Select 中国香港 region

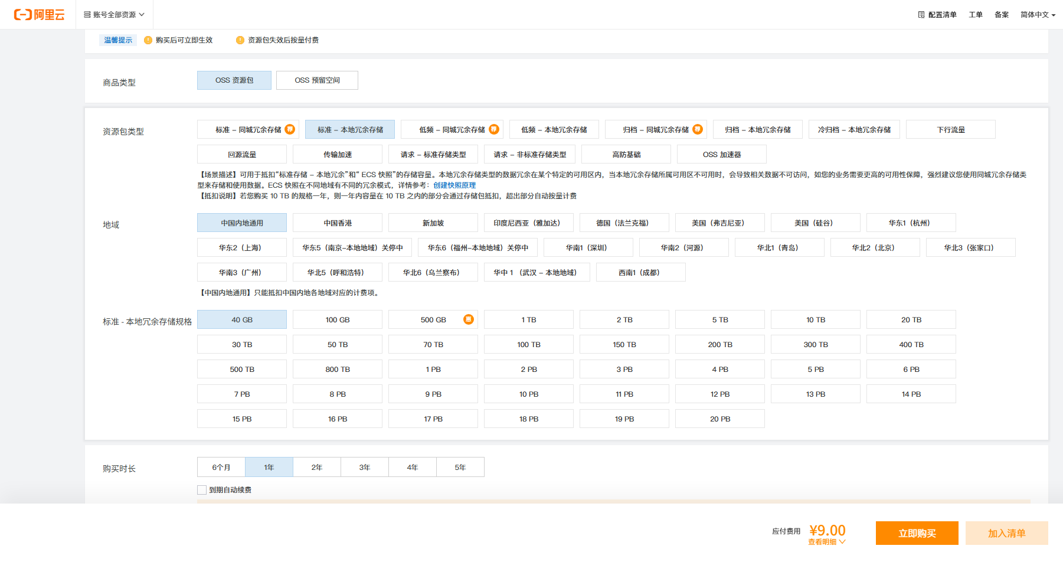point(338,223)
